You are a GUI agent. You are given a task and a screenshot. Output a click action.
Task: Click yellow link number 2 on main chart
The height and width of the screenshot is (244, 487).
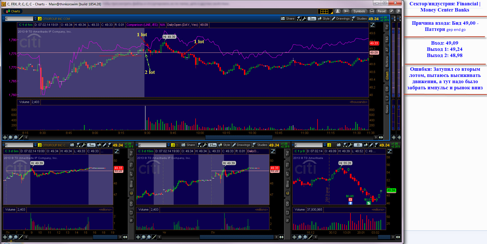click(x=40, y=19)
